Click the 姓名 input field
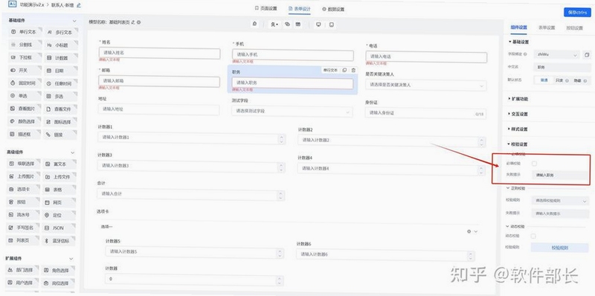This screenshot has width=595, height=296. coord(159,53)
